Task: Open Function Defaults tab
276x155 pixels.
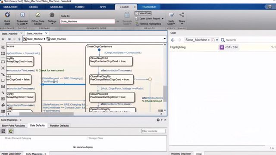Action: tap(60, 126)
